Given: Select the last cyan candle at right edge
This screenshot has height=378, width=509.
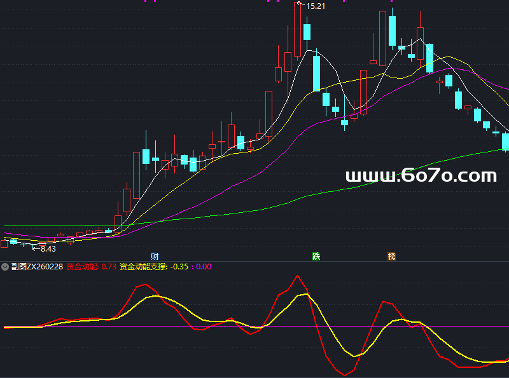Looking at the screenshot, I should [x=506, y=142].
